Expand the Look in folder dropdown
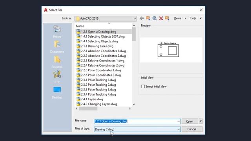The height and width of the screenshot is (141, 251). (135, 18)
